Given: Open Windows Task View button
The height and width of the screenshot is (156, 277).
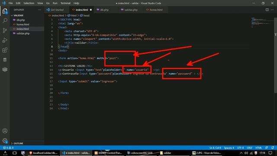Looking at the screenshot, I should [14, 153].
